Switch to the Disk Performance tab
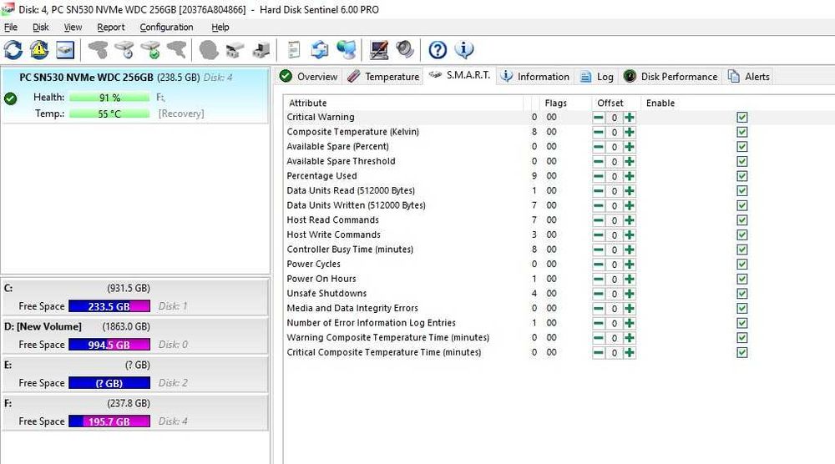 [671, 77]
